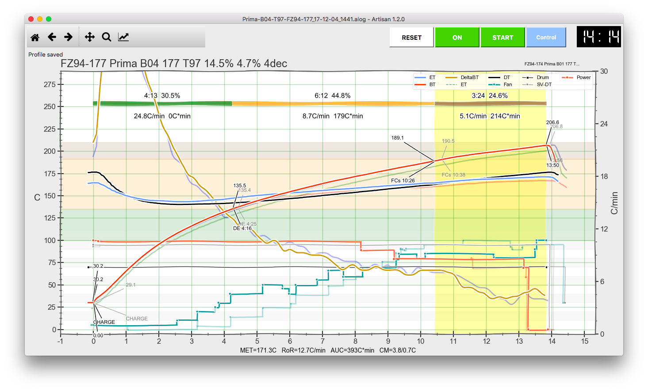This screenshot has width=648, height=391.
Task: Activate the pan tool with four-way arrows
Action: pos(90,37)
